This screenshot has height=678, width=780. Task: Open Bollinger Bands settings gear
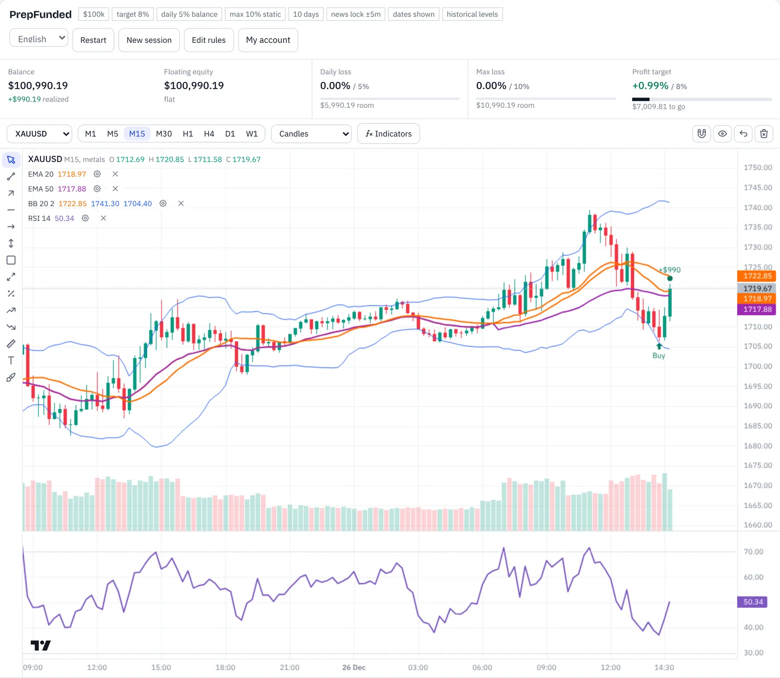coord(163,203)
